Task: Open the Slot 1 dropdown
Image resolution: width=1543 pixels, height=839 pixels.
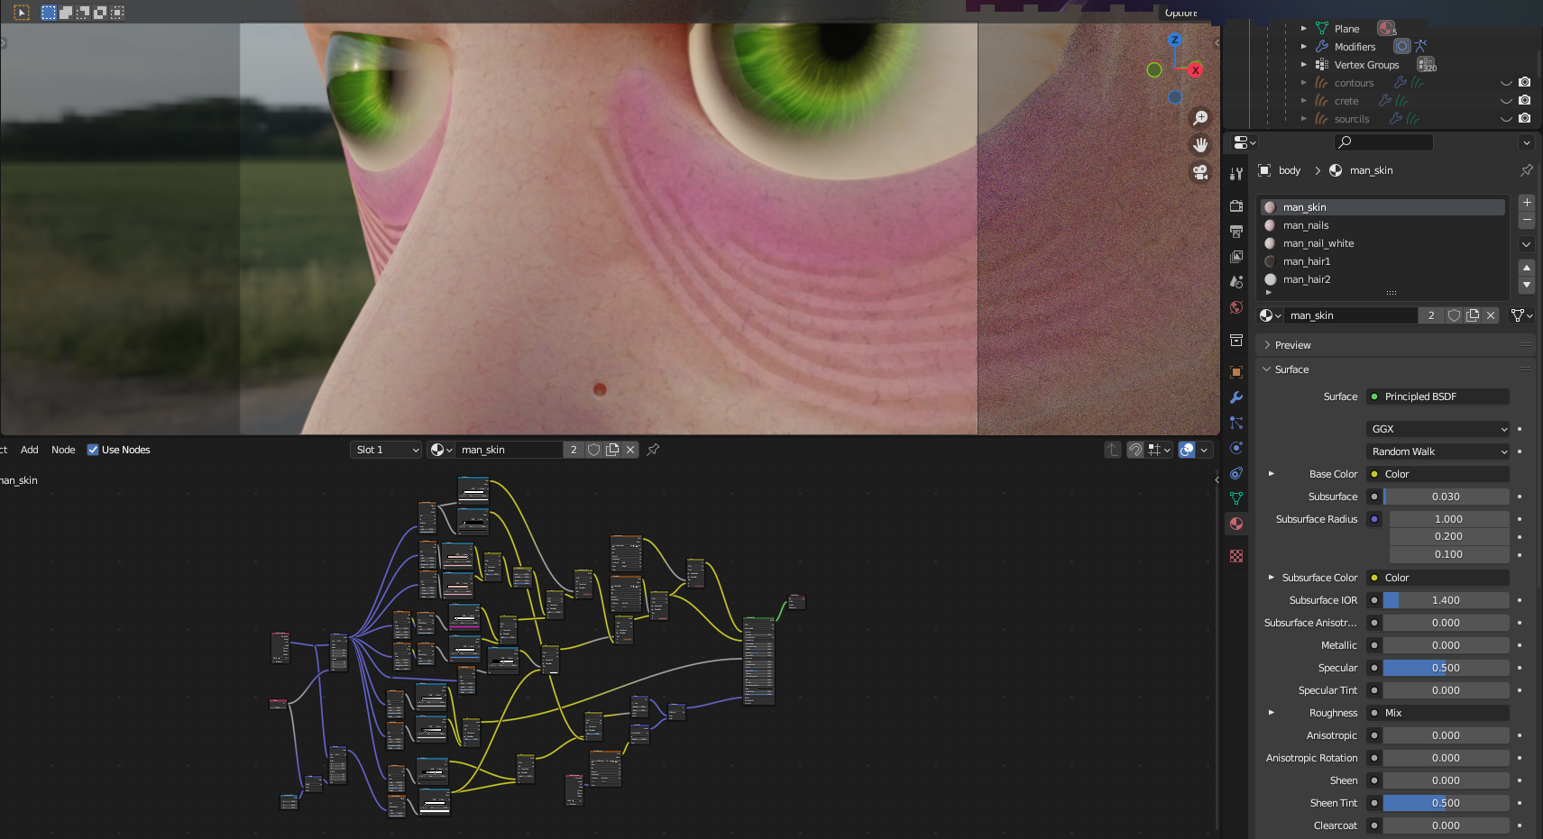Action: [x=386, y=450]
